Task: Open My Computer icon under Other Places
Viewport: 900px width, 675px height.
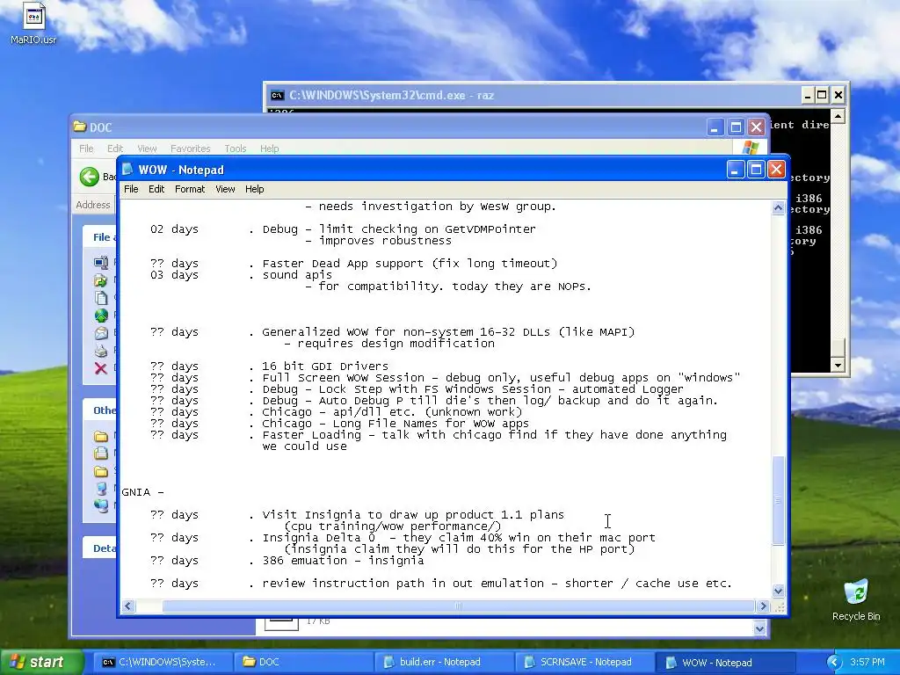Action: pos(101,489)
